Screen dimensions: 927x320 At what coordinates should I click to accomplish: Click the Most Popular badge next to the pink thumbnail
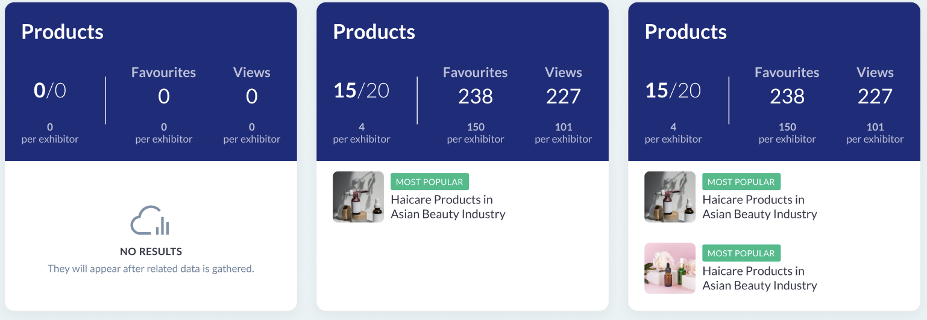741,253
